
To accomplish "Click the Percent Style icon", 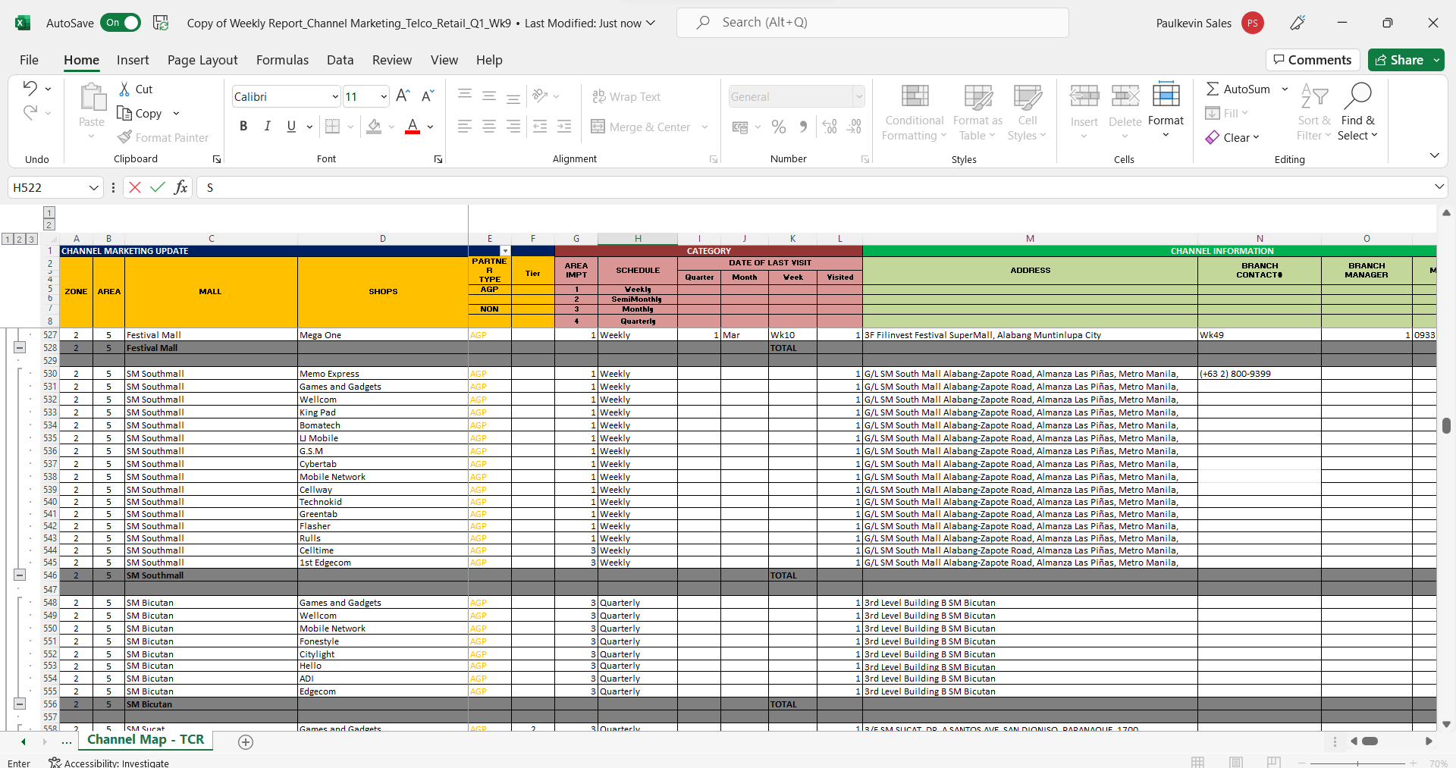I will 779,127.
